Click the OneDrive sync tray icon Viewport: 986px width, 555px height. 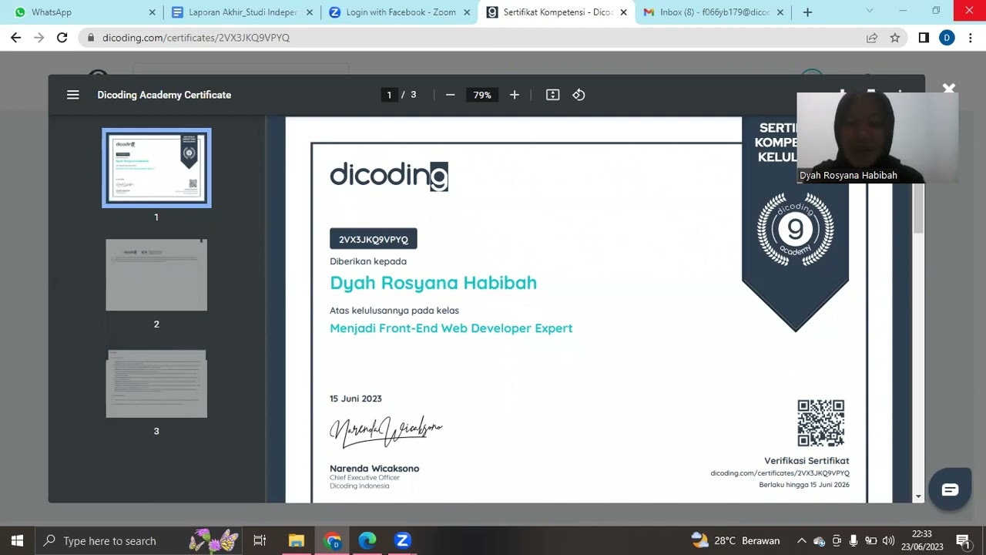tap(819, 540)
